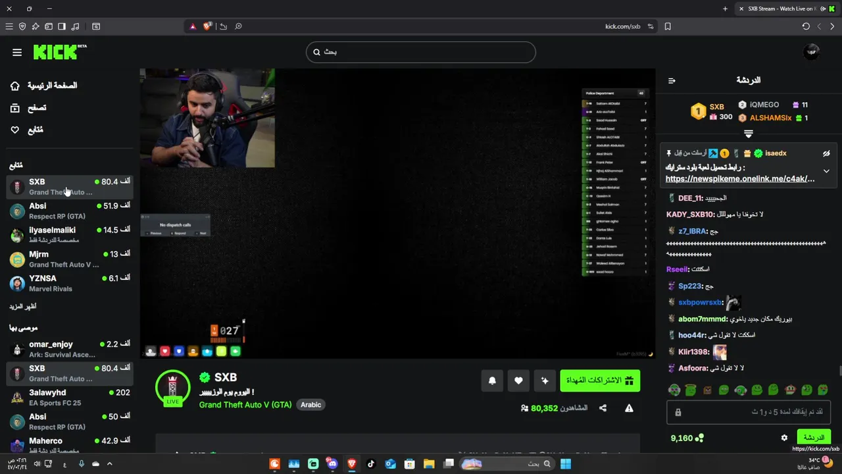Click the green Chat send button
This screenshot has height=474, width=842.
tap(814, 438)
